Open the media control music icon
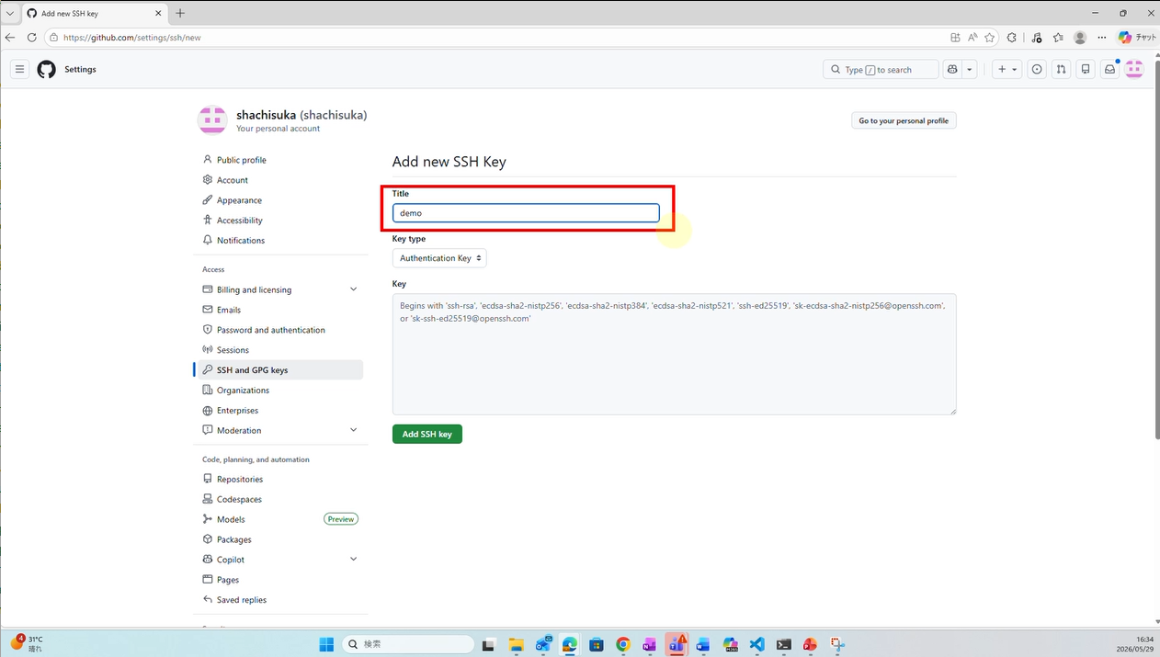 [1037, 38]
